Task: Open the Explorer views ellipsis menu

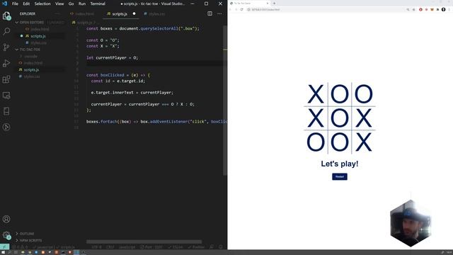Action: (57, 13)
